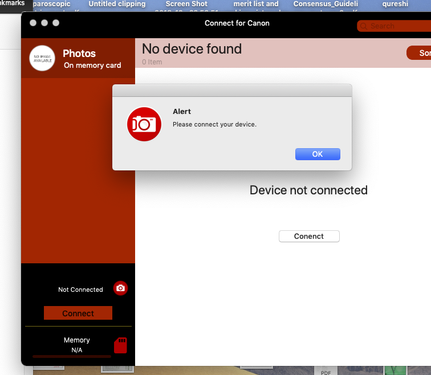Select Photos On memory card in the sidebar
The width and height of the screenshot is (431, 375).
click(x=78, y=58)
